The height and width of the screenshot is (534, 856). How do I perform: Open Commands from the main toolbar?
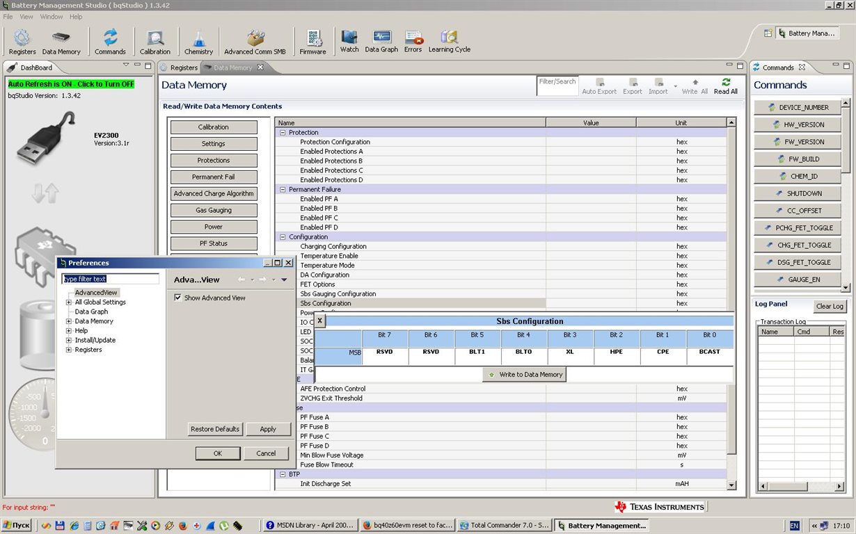[x=110, y=42]
